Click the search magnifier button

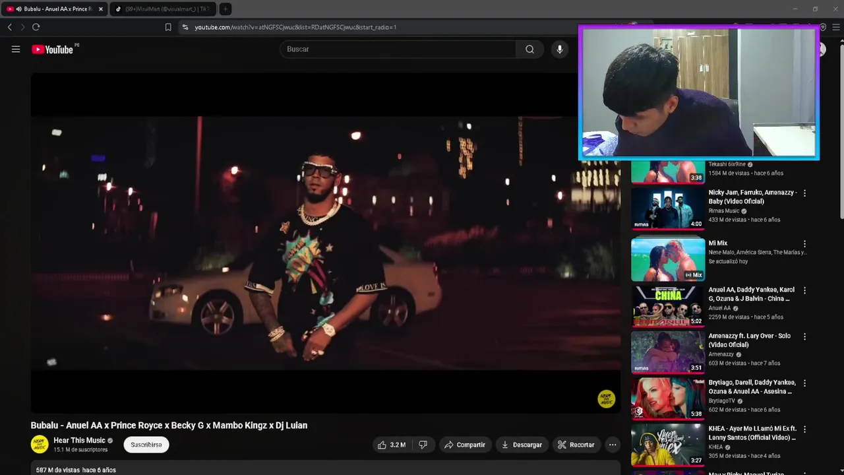tap(529, 49)
